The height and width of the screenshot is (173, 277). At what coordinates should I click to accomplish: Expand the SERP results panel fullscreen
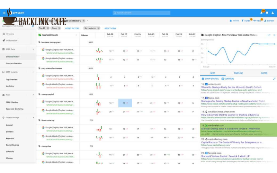pos(274,79)
